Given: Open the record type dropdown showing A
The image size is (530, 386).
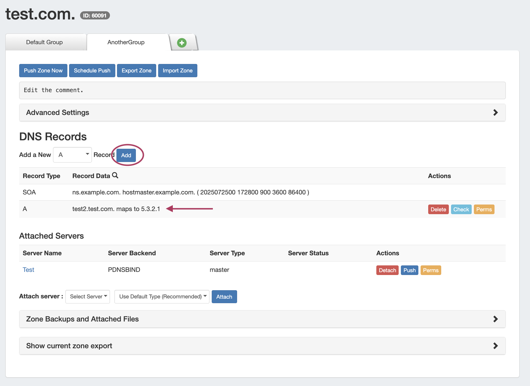Looking at the screenshot, I should pos(72,155).
